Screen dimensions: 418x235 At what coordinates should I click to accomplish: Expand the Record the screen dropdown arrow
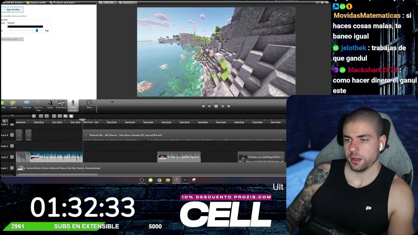tap(24, 3)
